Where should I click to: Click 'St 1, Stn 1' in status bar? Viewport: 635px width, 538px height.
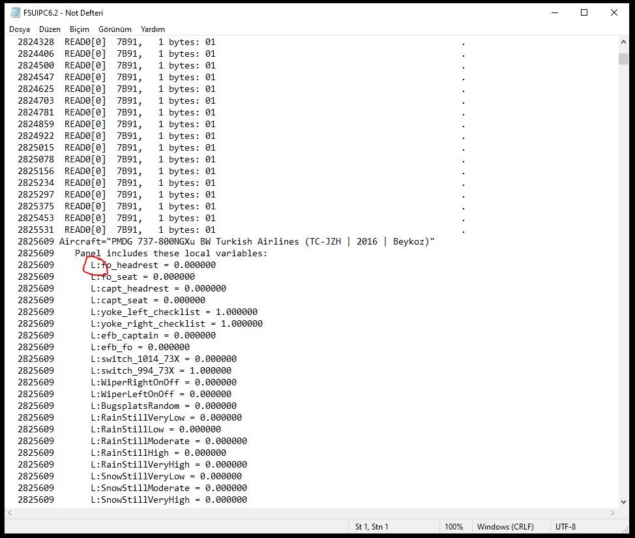[372, 527]
